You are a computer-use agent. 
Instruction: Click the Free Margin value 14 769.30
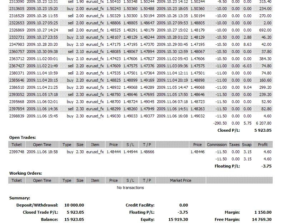point(262,219)
